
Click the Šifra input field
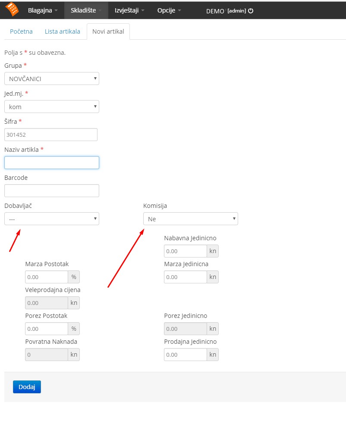[x=51, y=135]
